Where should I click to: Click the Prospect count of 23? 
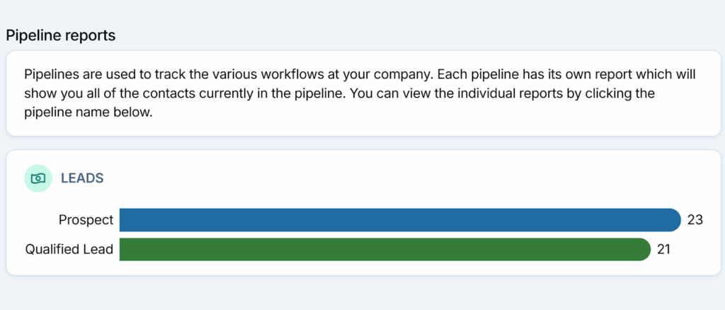tap(695, 220)
